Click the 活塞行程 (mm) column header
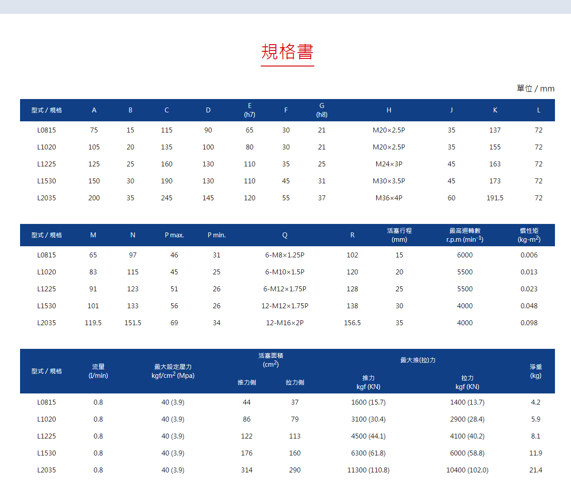 pyautogui.click(x=399, y=235)
